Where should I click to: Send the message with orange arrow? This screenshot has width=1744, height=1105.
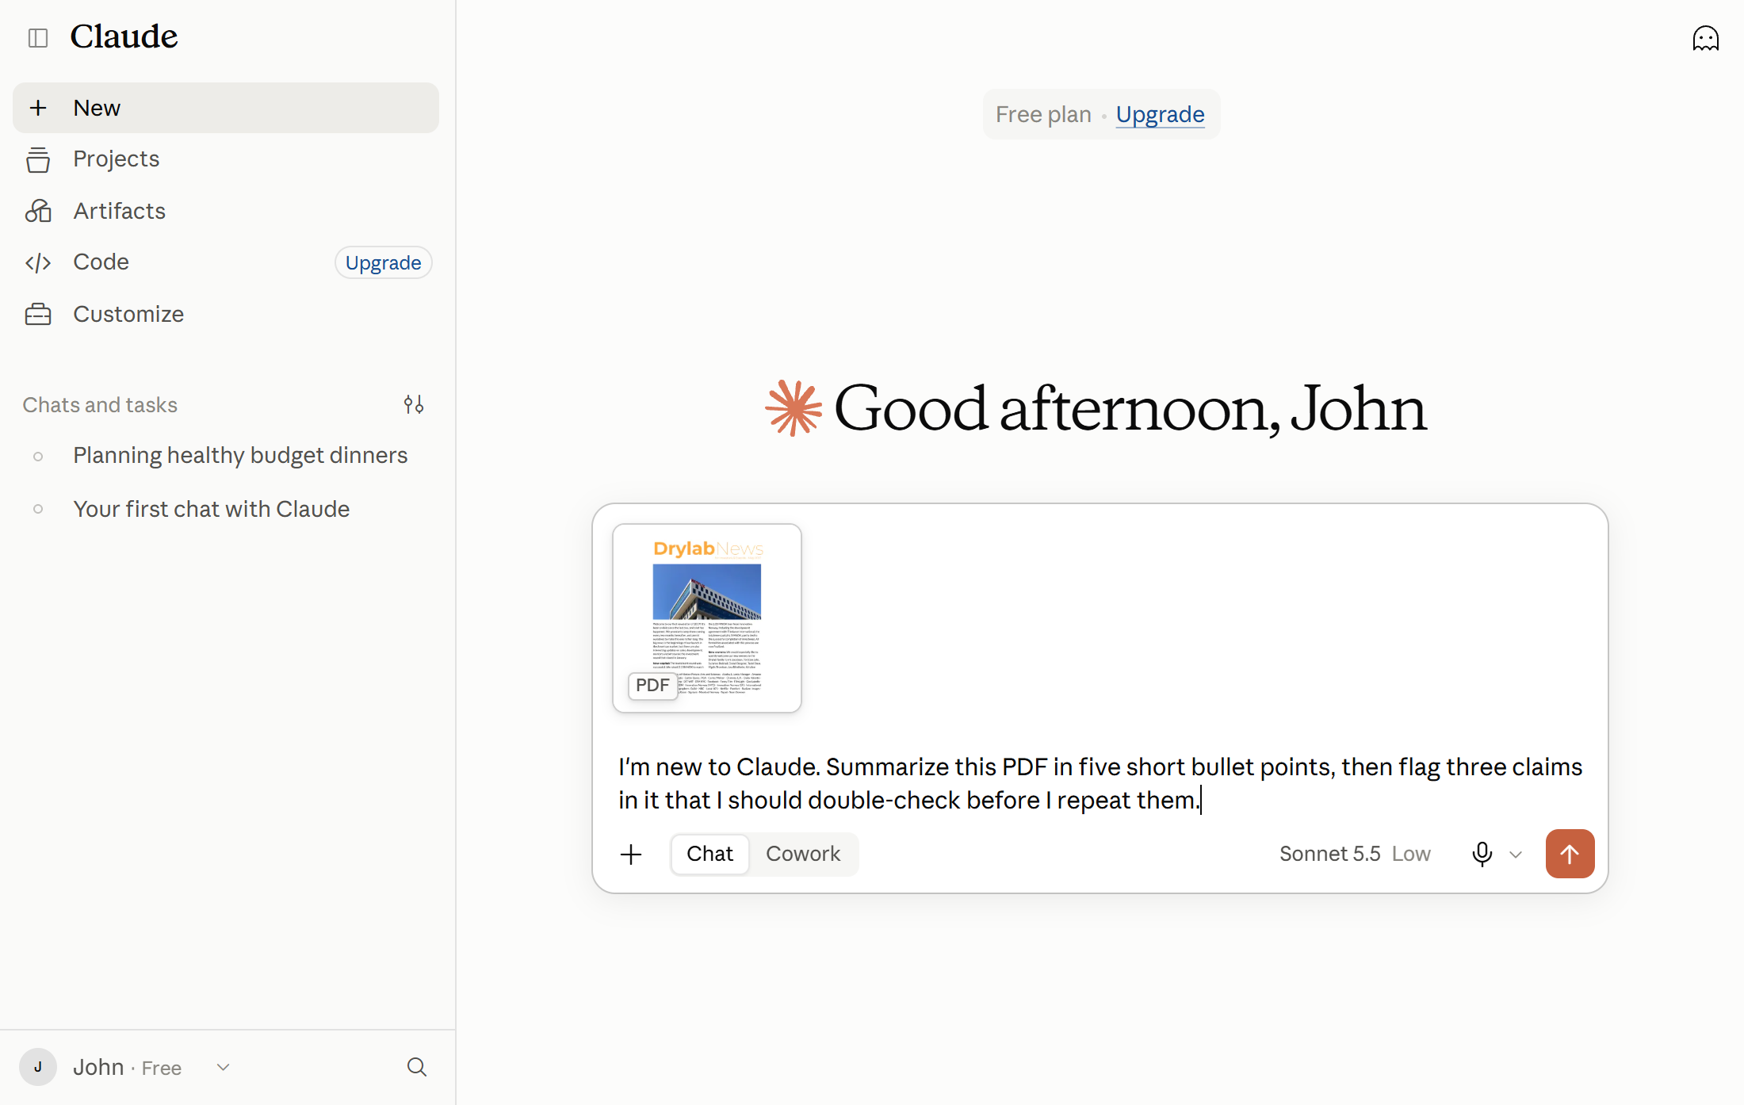point(1570,854)
